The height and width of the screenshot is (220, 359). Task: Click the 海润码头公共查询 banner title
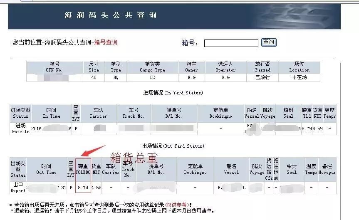[x=111, y=15]
